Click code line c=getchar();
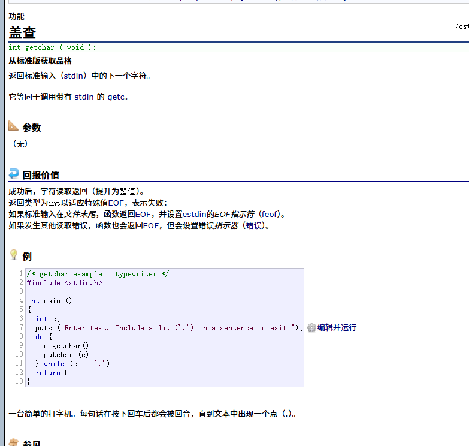Viewport: 469px width, 446px height. [x=68, y=346]
